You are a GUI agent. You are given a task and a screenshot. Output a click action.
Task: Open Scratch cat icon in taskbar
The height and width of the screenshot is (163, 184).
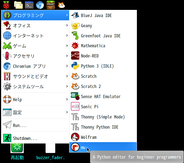pos(61,5)
